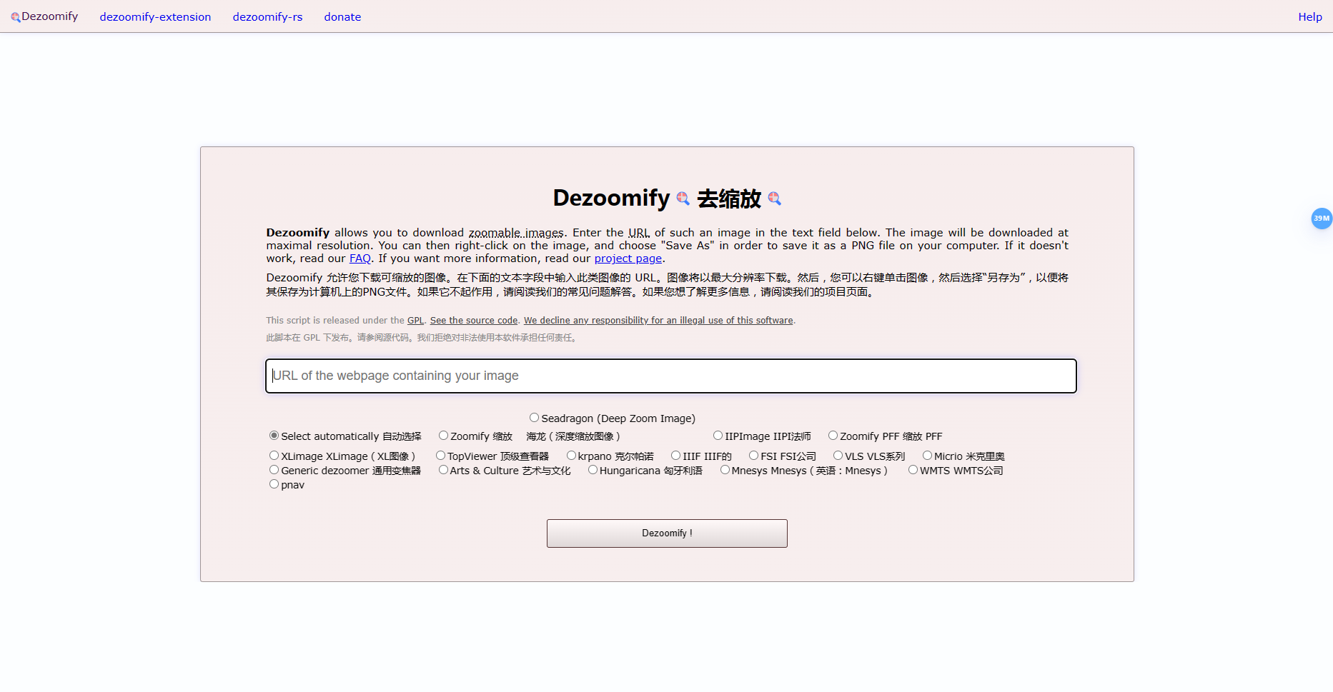Open dezoomify-rs navigation link
Screen dimensions: 1333x692
[x=267, y=17]
